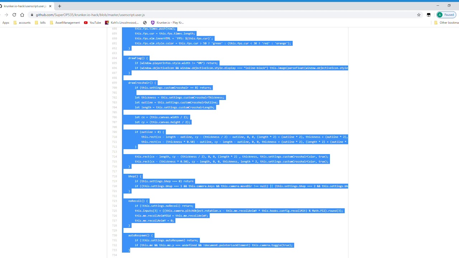Click line number 730

pyautogui.click(x=114, y=235)
